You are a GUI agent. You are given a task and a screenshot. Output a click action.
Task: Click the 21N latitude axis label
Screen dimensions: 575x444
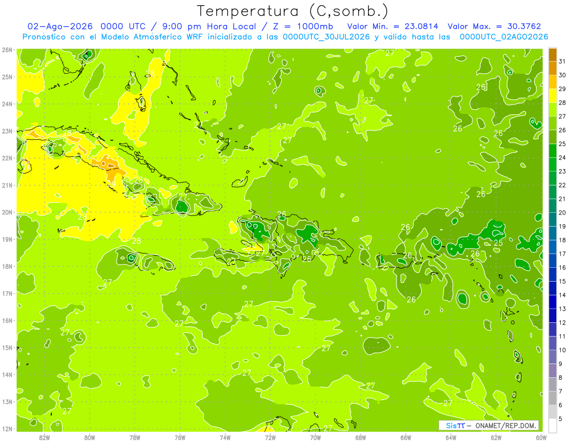click(x=7, y=185)
